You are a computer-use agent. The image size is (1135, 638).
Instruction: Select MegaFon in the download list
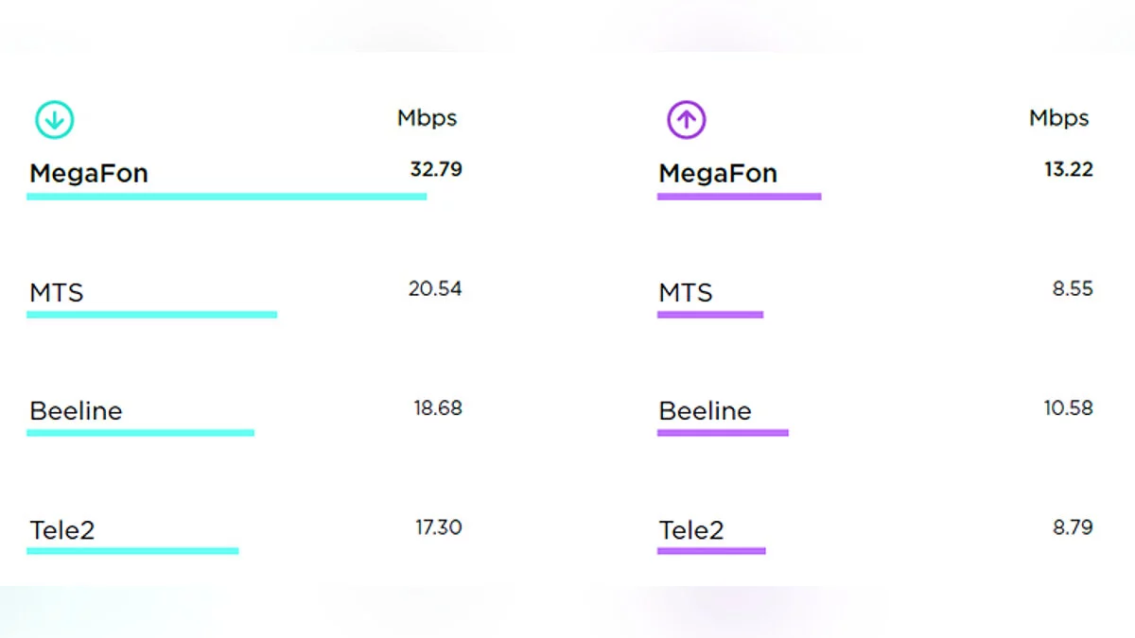coord(89,174)
